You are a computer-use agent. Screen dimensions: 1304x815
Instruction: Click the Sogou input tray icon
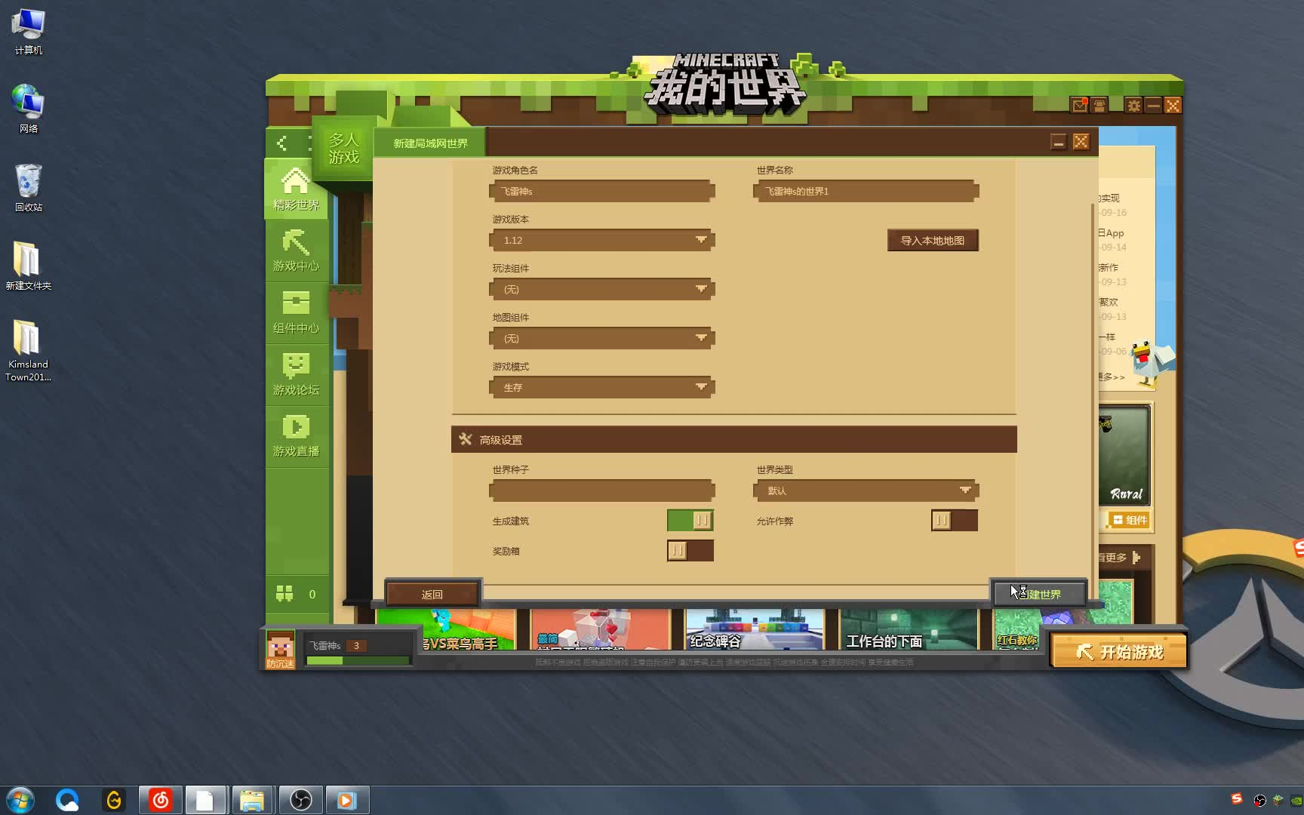click(x=1236, y=799)
